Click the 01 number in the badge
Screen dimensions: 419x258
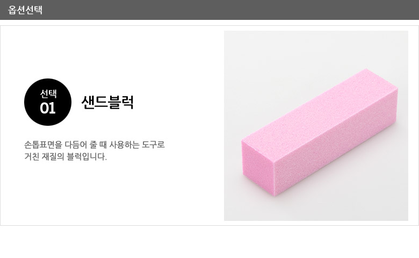pos(48,108)
